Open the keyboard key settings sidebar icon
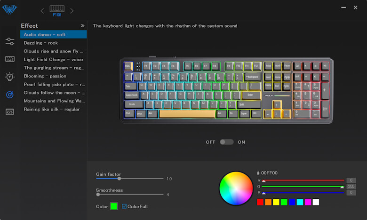Screen dimensions: 367x220 (10, 59)
